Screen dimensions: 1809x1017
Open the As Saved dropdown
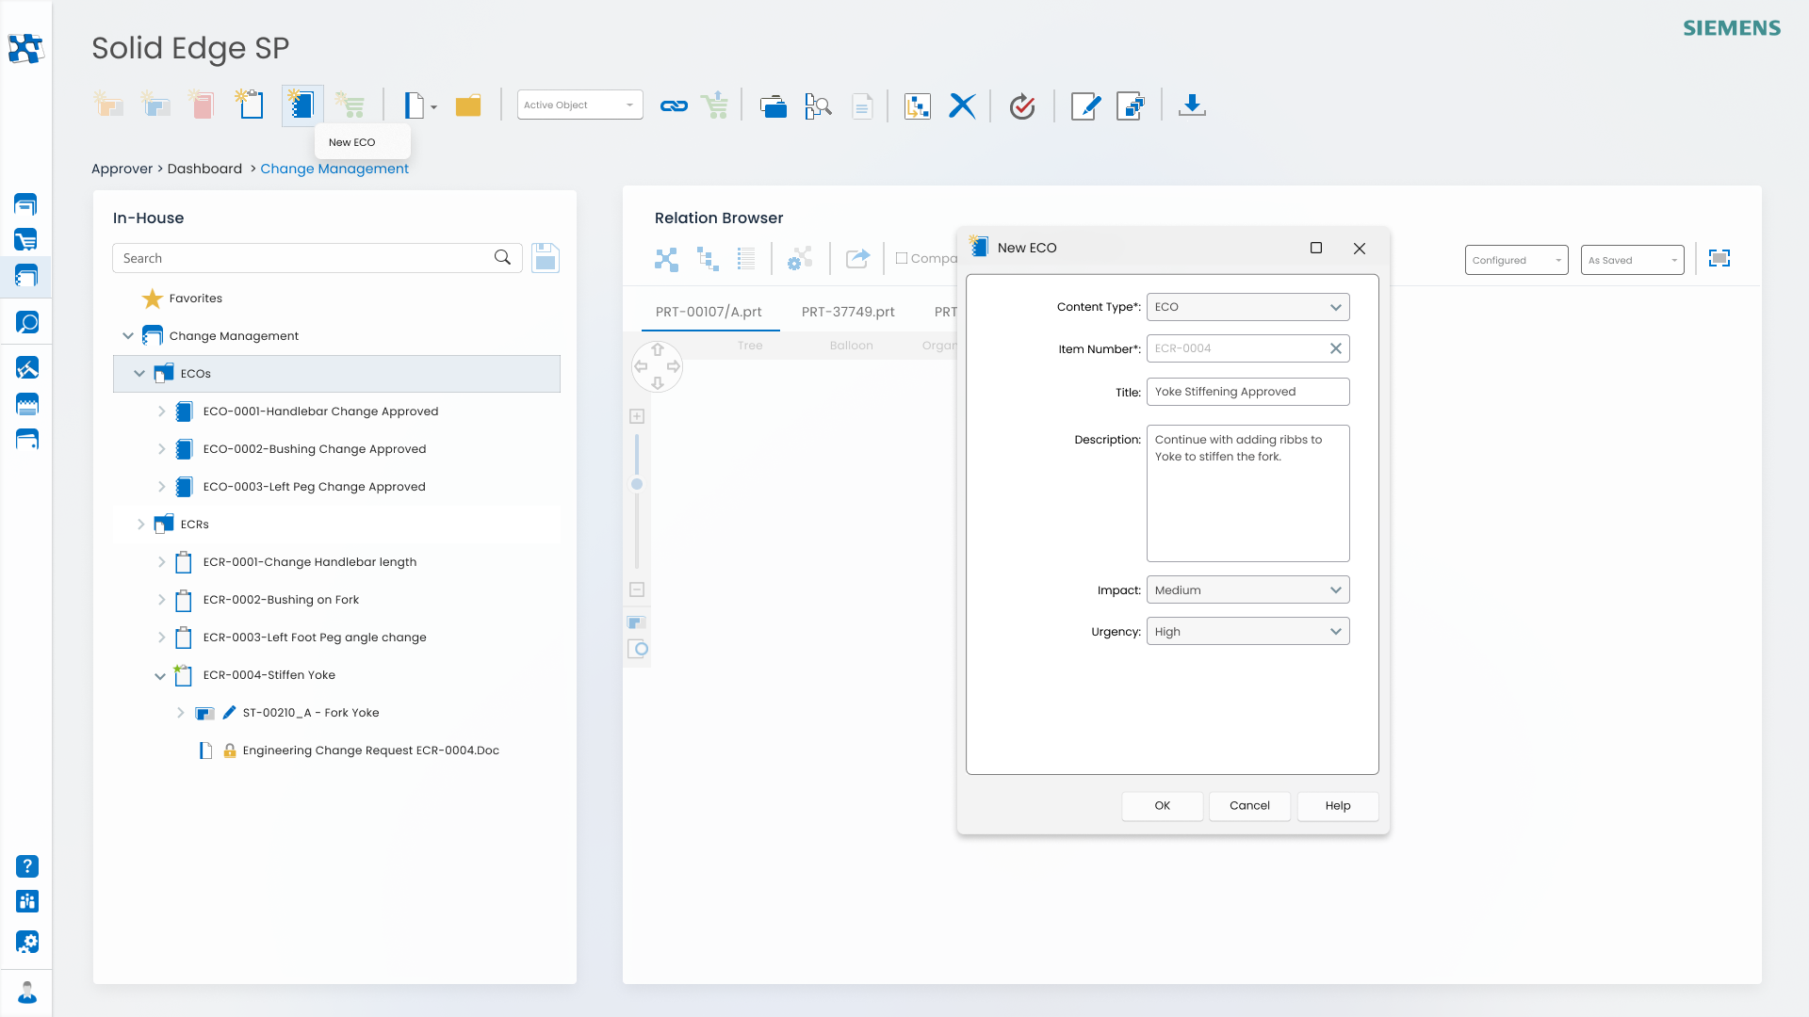coord(1632,260)
